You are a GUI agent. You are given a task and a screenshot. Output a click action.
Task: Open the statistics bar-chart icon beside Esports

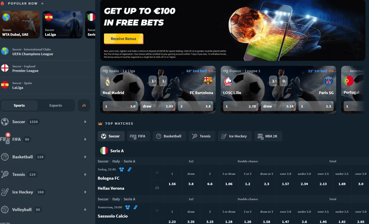pyautogui.click(x=84, y=105)
